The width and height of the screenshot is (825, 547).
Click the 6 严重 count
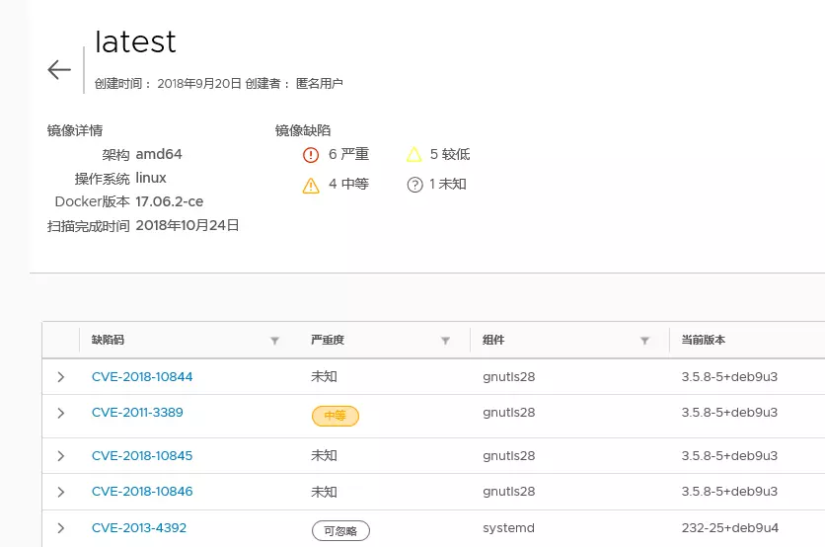click(348, 154)
